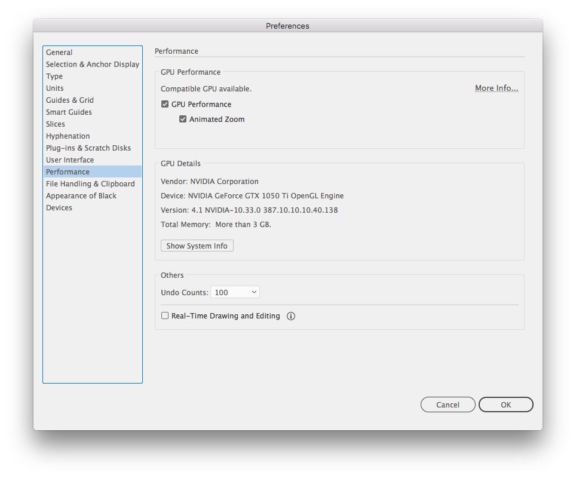Choose the Slices category
576x478 pixels.
pyautogui.click(x=56, y=124)
